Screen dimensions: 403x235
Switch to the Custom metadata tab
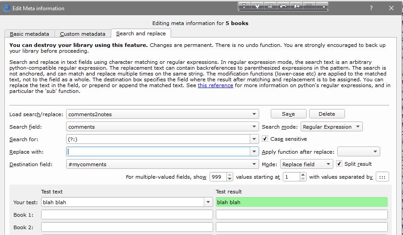(x=83, y=34)
